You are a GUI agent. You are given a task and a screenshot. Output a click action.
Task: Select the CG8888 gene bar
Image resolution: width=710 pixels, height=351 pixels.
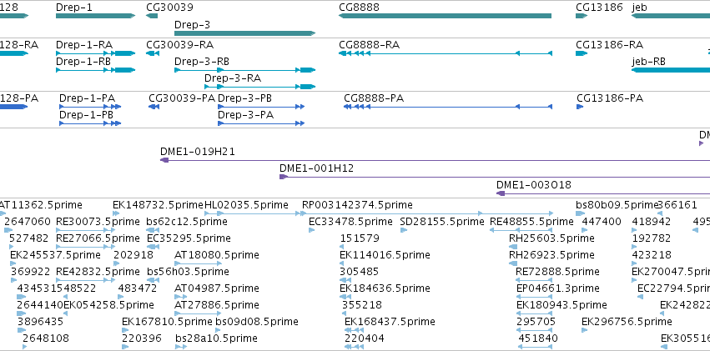[x=446, y=16]
